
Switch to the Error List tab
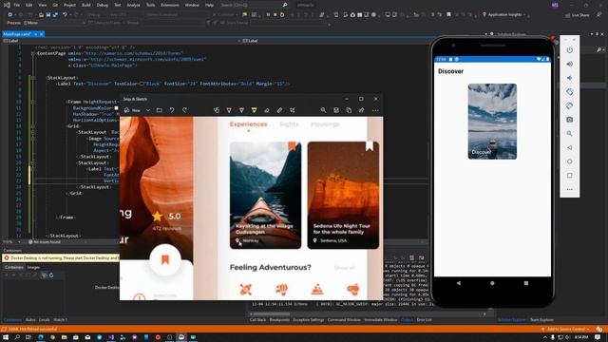pyautogui.click(x=424, y=320)
